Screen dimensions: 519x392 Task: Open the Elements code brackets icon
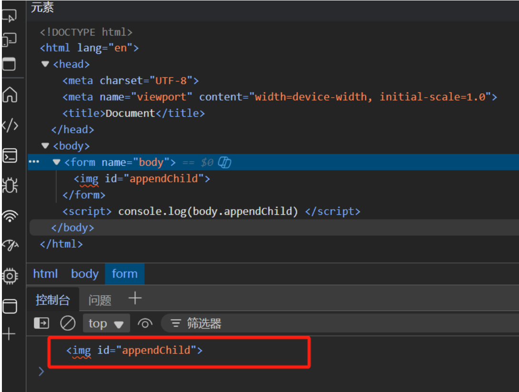[10, 125]
